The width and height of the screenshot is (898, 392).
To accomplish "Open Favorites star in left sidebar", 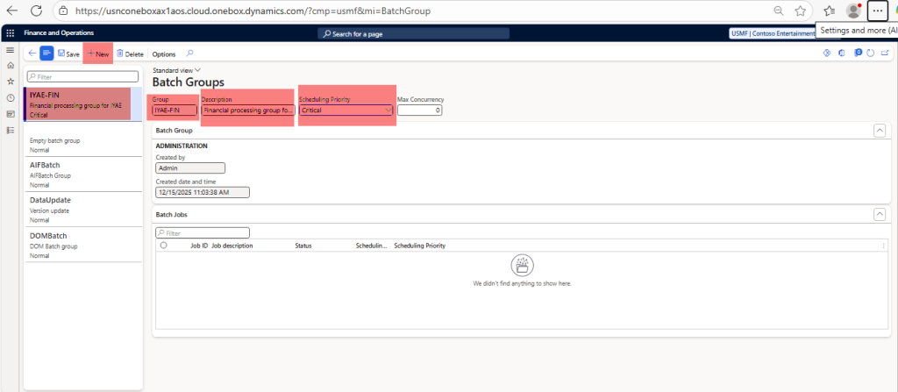I will click(x=10, y=82).
